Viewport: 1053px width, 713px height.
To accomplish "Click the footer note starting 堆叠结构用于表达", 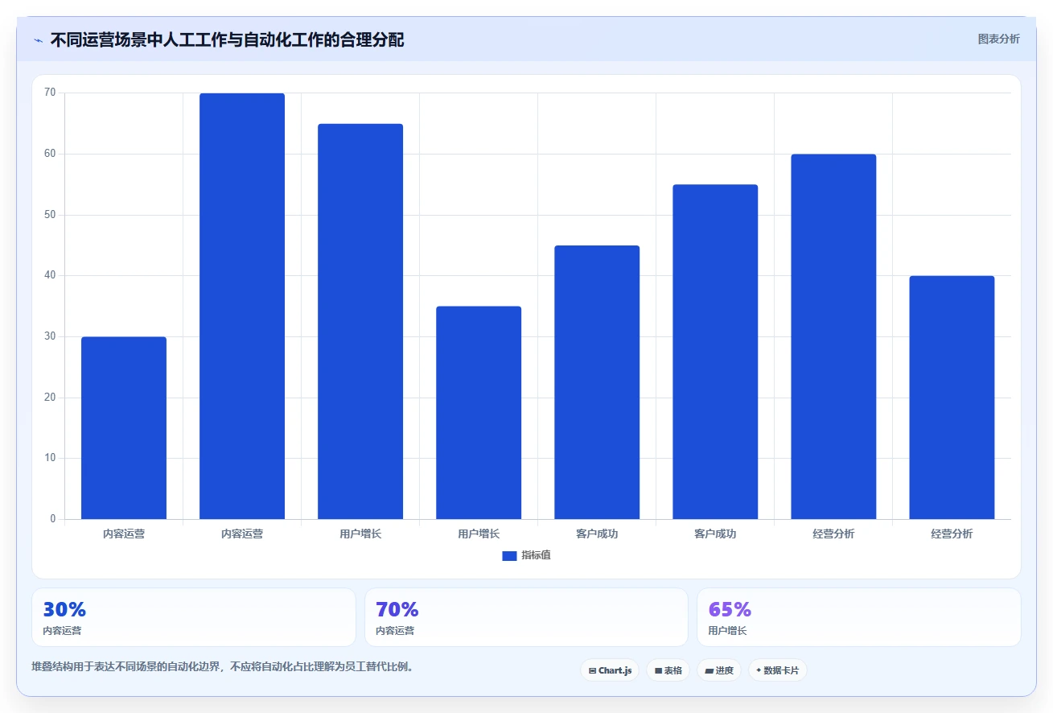I will click(223, 666).
